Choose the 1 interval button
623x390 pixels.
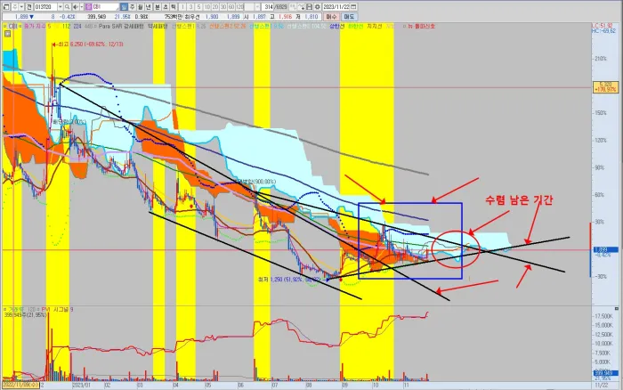[182, 7]
